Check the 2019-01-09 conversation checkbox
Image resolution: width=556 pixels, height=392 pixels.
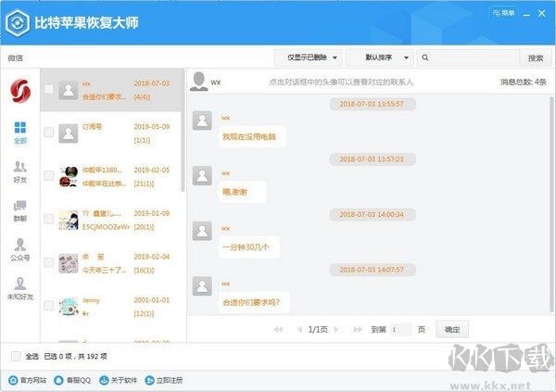[49, 219]
